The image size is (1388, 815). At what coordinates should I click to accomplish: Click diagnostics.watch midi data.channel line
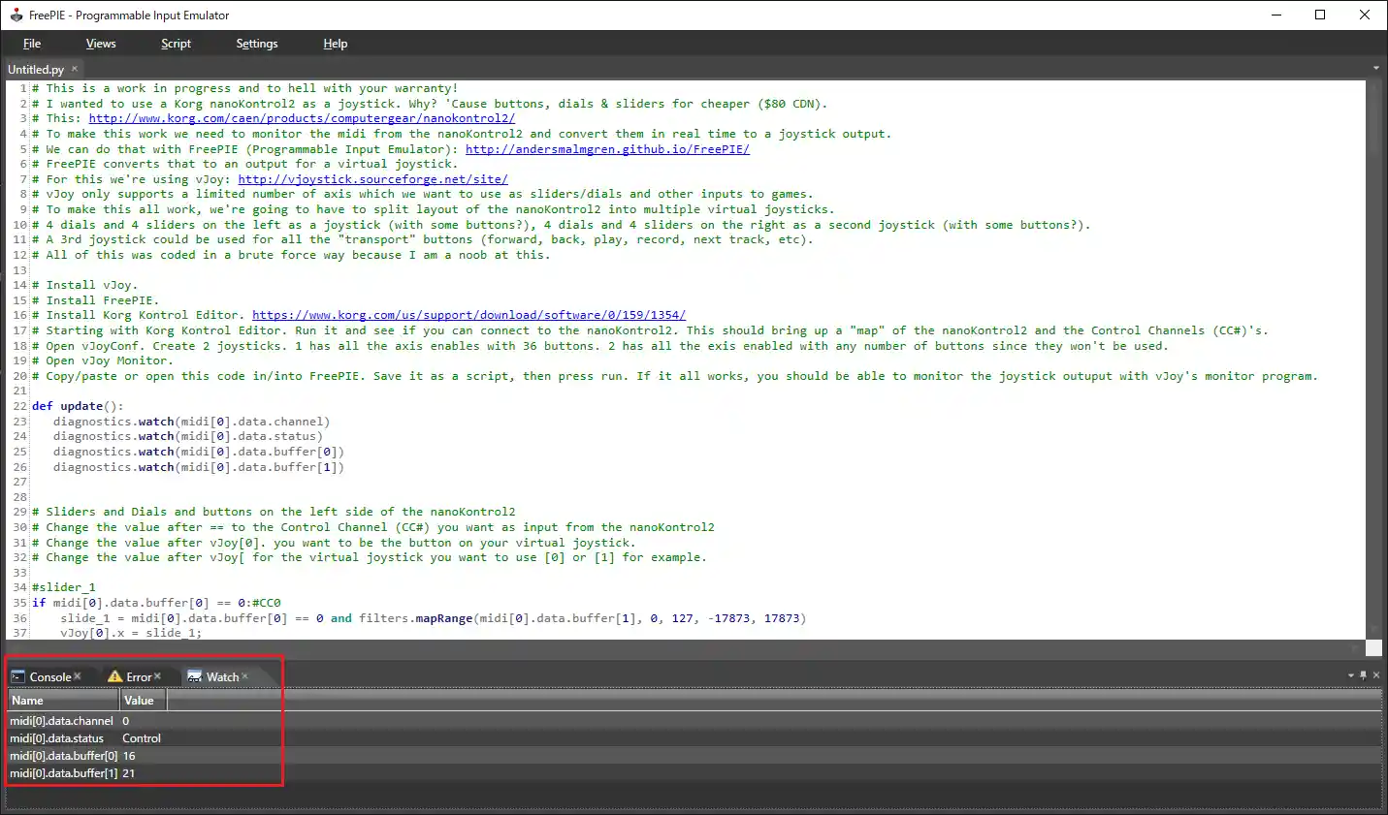(x=192, y=422)
